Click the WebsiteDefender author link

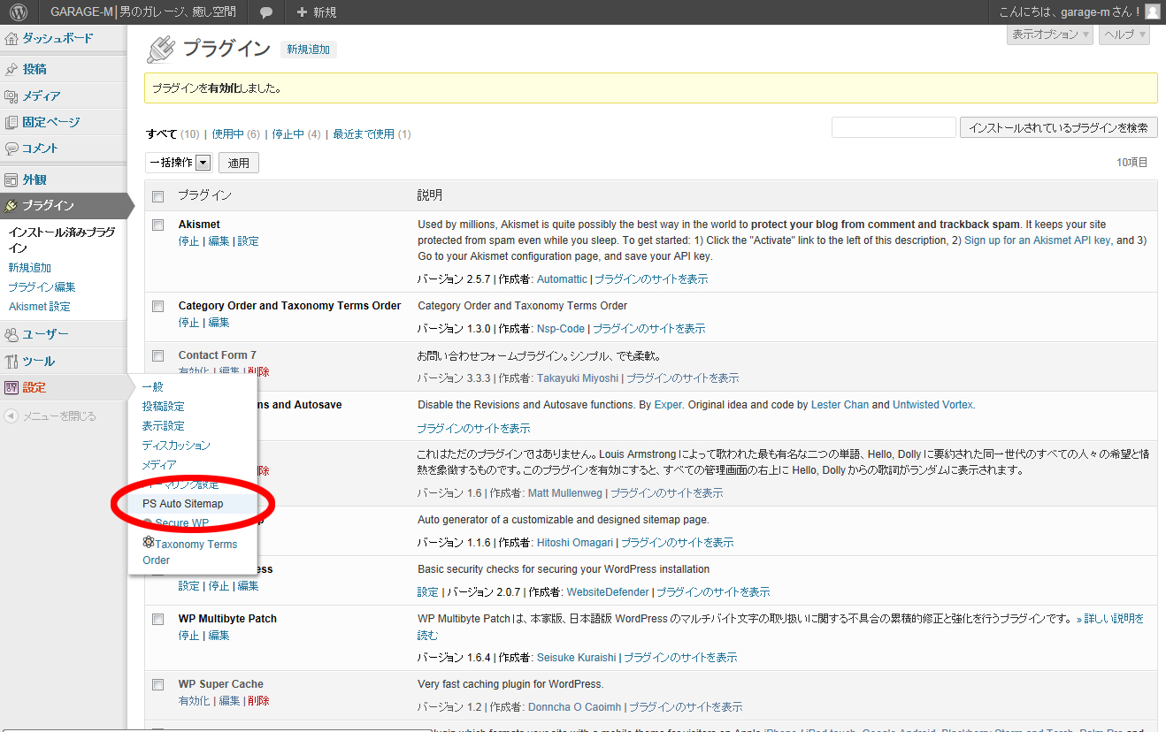point(608,591)
